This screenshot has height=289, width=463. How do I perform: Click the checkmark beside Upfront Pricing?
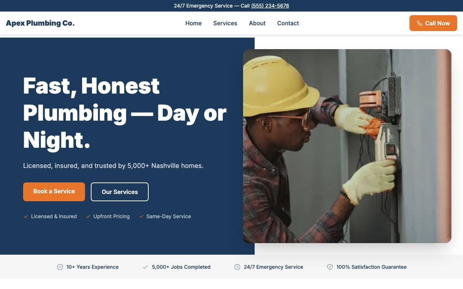(88, 216)
